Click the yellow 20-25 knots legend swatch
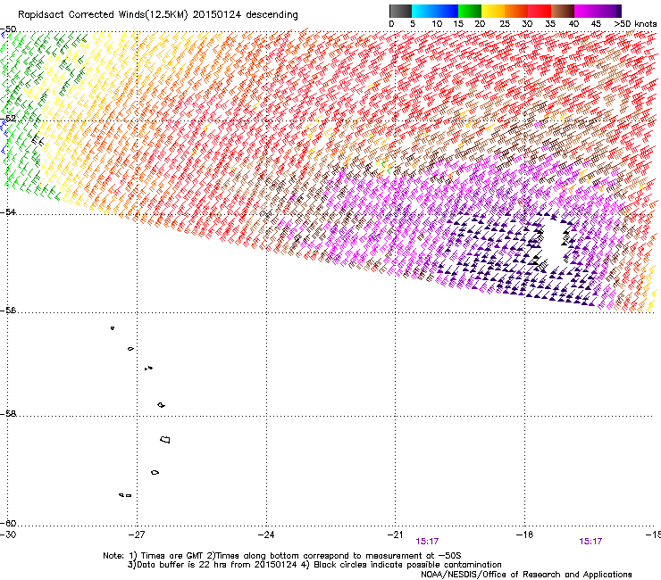Image resolution: width=661 pixels, height=580 pixels. point(493,11)
